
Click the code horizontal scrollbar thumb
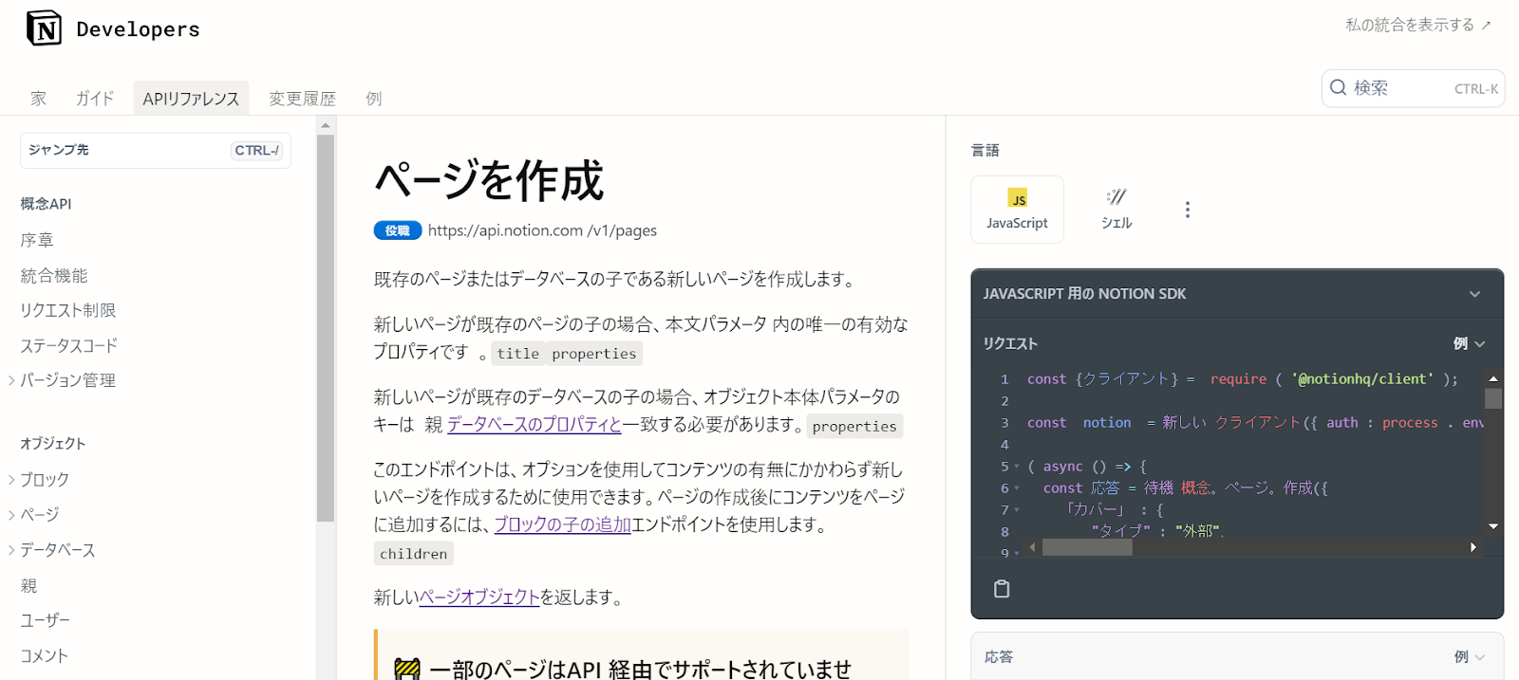click(x=1087, y=547)
